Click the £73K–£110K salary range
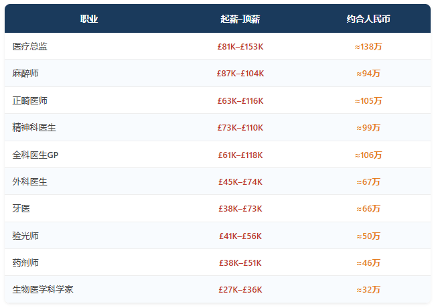 pyautogui.click(x=240, y=128)
